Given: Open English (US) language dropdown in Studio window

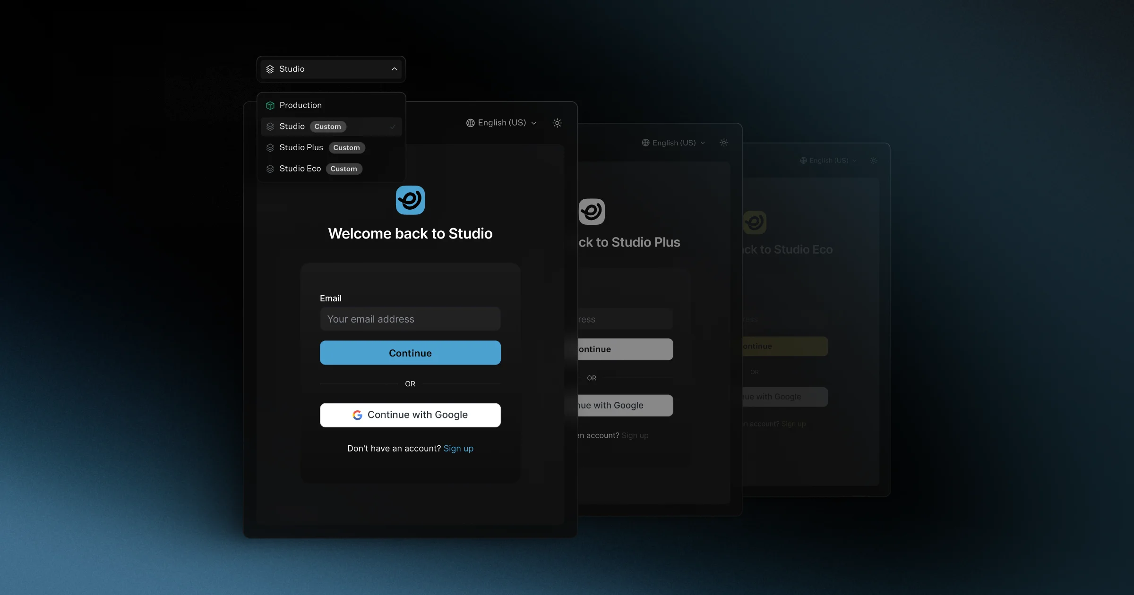Looking at the screenshot, I should 501,123.
